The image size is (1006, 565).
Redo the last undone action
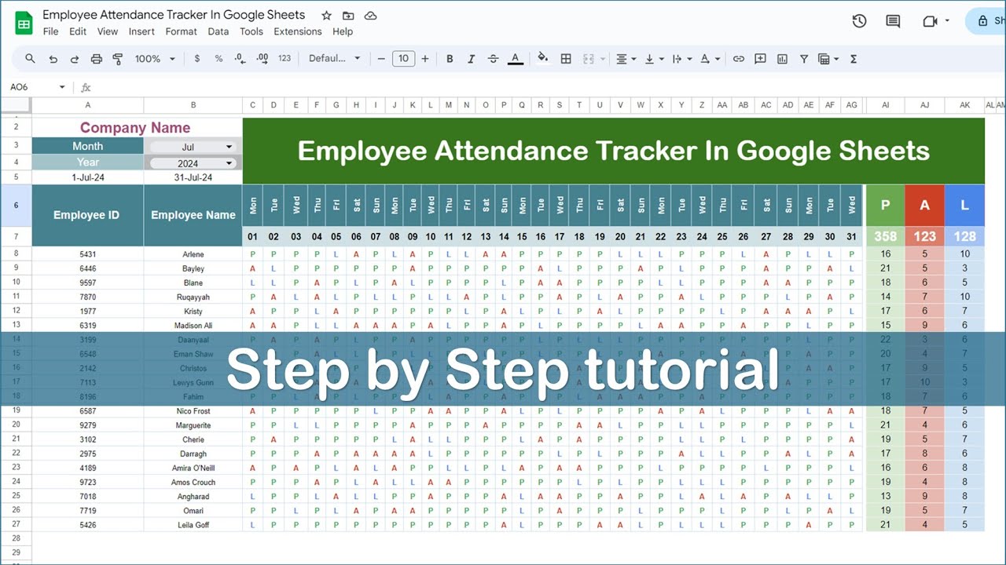pyautogui.click(x=75, y=59)
